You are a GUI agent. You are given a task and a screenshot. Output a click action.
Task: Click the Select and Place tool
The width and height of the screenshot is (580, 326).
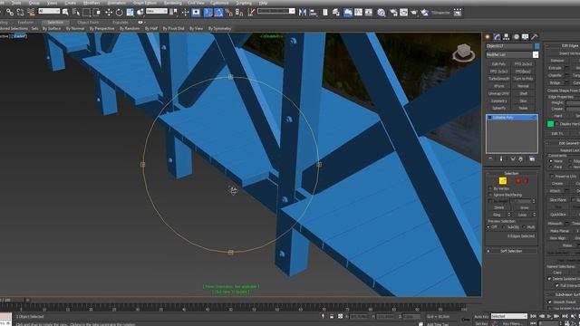click(x=140, y=12)
